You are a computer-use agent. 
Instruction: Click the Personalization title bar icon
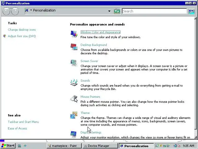coord(3,3)
